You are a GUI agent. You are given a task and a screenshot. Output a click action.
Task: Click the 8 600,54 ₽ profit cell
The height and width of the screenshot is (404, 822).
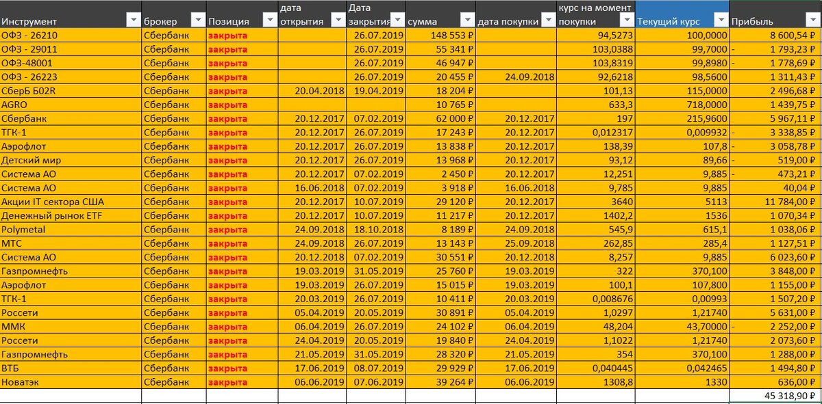tap(775, 34)
